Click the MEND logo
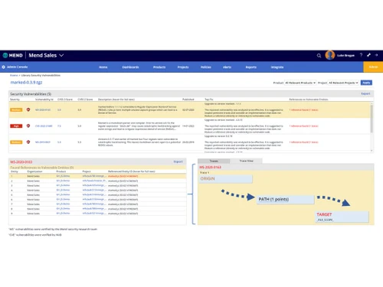 coord(13,55)
